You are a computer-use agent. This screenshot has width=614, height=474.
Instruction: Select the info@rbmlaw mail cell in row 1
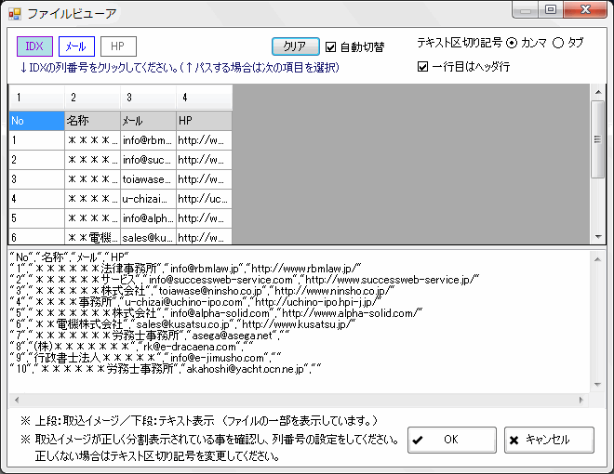[x=148, y=140]
